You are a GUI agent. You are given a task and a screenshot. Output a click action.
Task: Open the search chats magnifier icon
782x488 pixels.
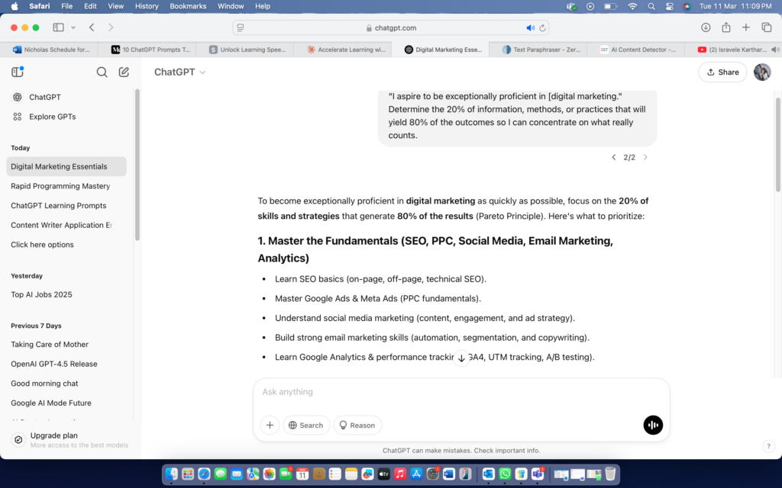[x=102, y=72]
